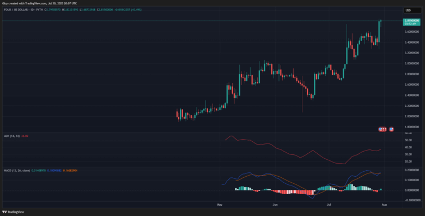Click the 3.20000000 price axis label
Image resolution: width=425 pixels, height=216 pixels.
pos(412,53)
